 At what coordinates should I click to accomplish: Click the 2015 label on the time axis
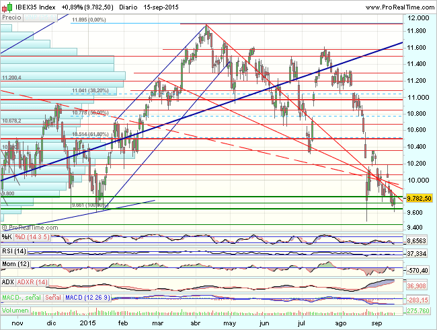pyautogui.click(x=87, y=323)
